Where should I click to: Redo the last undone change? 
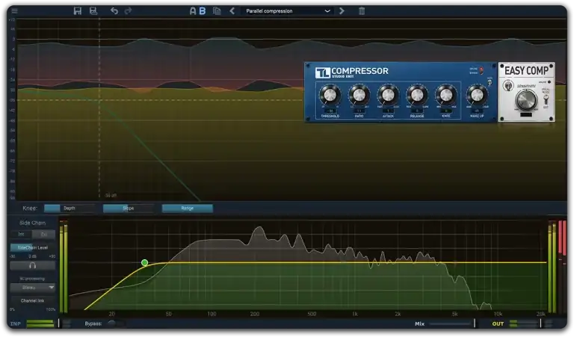click(128, 11)
